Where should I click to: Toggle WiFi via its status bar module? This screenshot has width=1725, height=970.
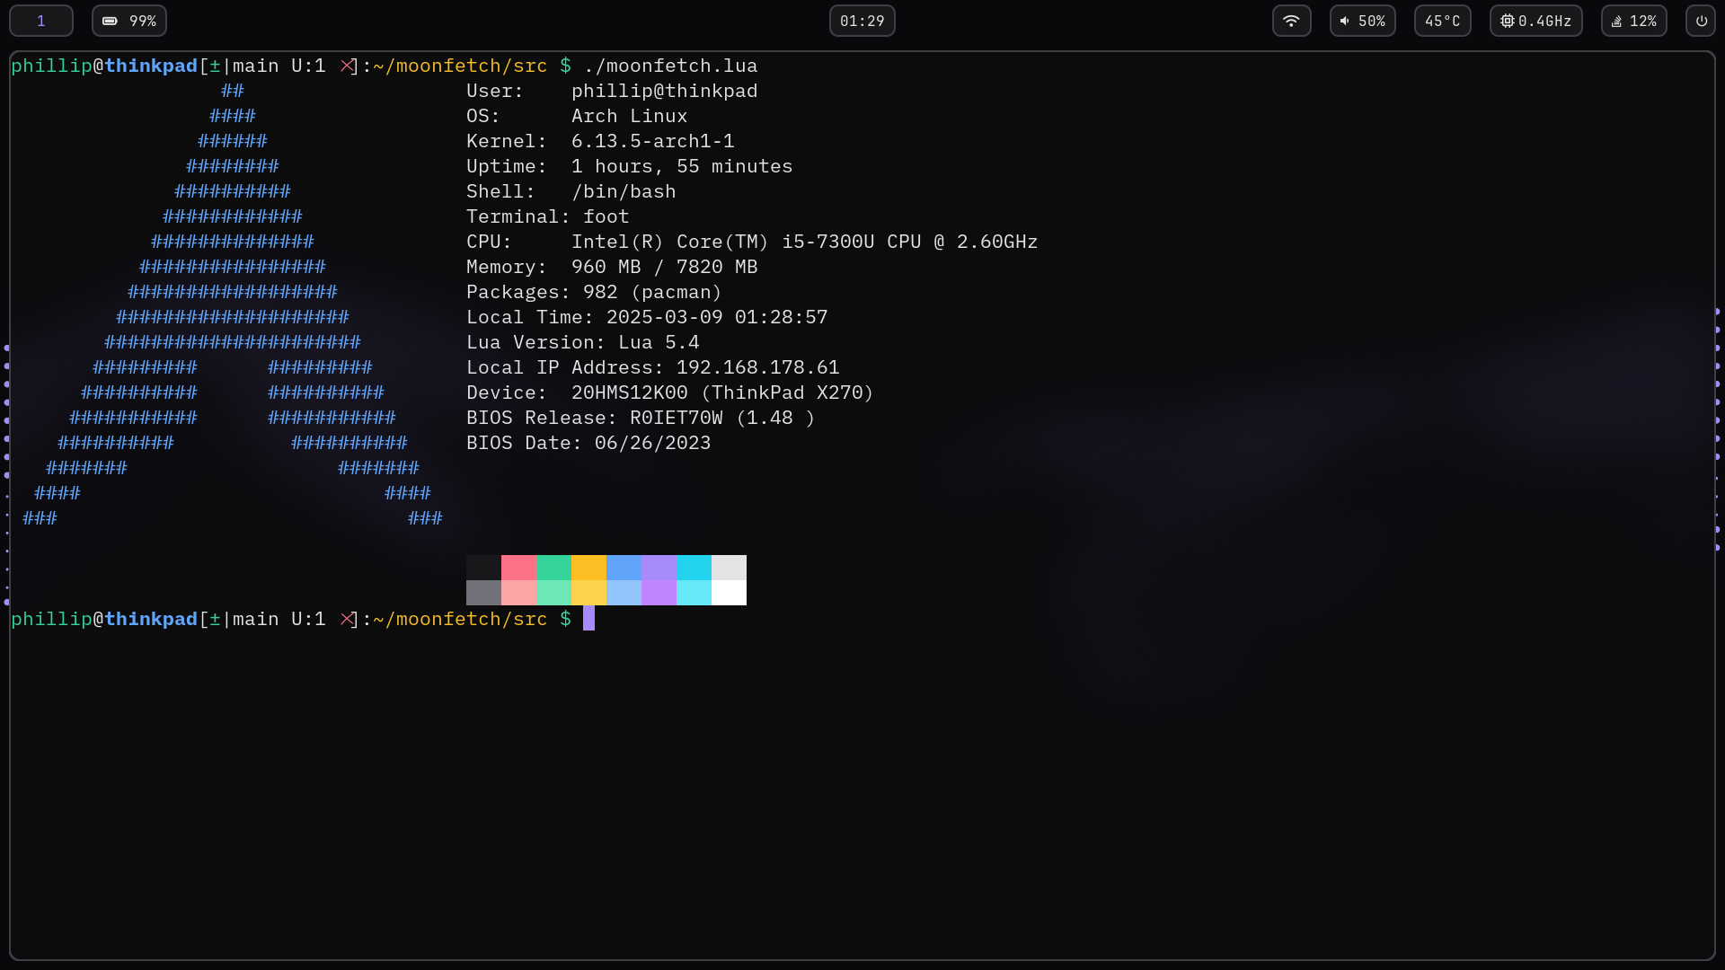coord(1291,20)
